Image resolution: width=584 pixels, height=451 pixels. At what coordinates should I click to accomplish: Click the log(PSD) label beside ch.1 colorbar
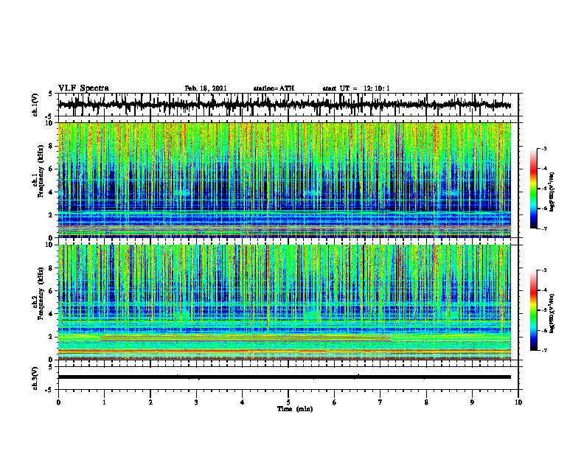552,192
